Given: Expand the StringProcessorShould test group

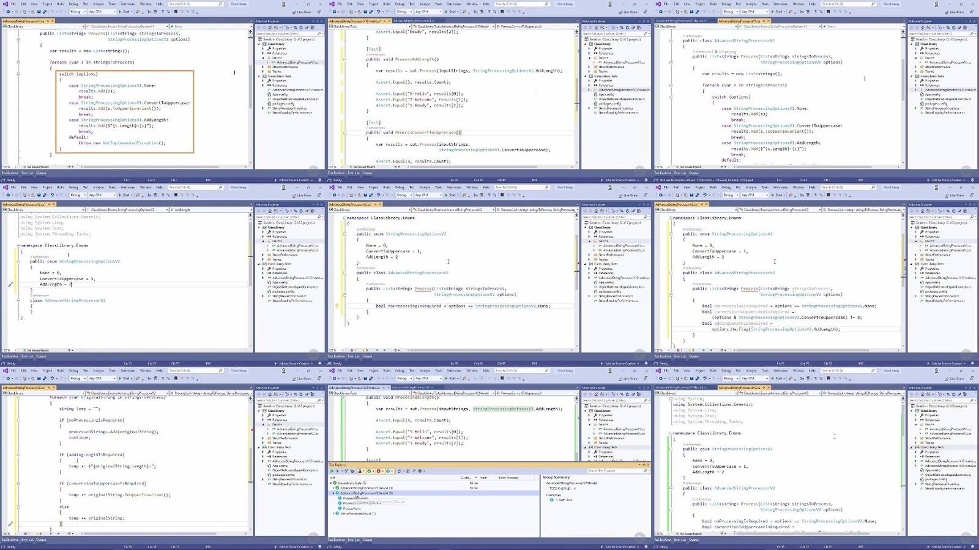Looking at the screenshot, I should click(333, 513).
